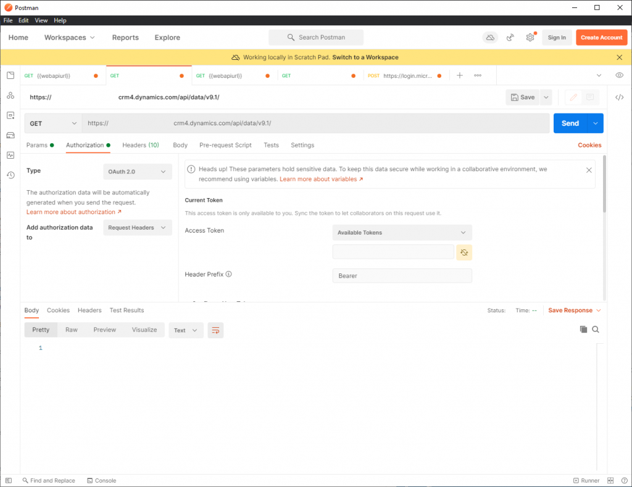Switch to the Headers (10) tab

tap(140, 145)
